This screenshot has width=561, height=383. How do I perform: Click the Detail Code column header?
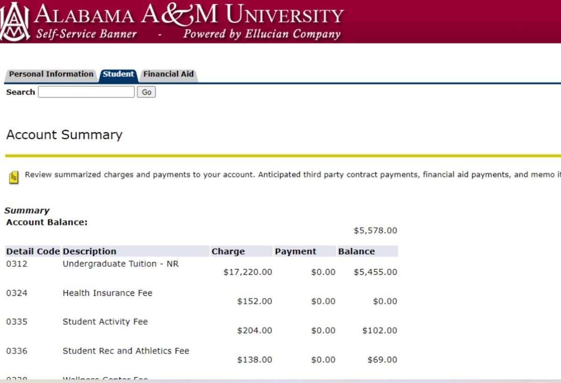click(33, 251)
